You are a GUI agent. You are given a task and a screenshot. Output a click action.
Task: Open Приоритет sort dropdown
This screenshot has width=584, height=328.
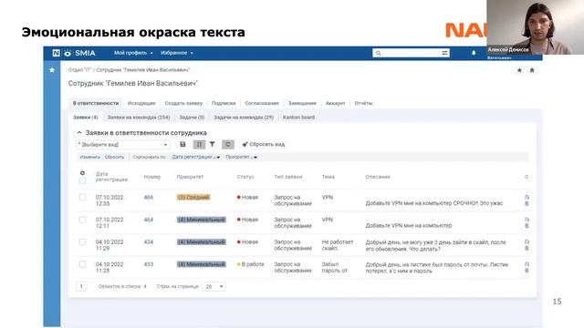(241, 157)
